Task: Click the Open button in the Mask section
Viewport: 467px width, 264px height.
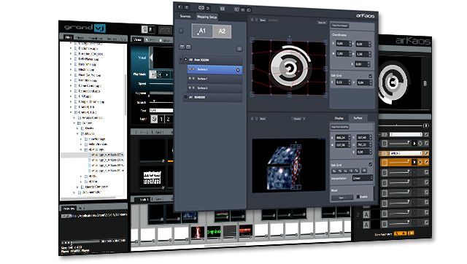Action: [x=342, y=198]
